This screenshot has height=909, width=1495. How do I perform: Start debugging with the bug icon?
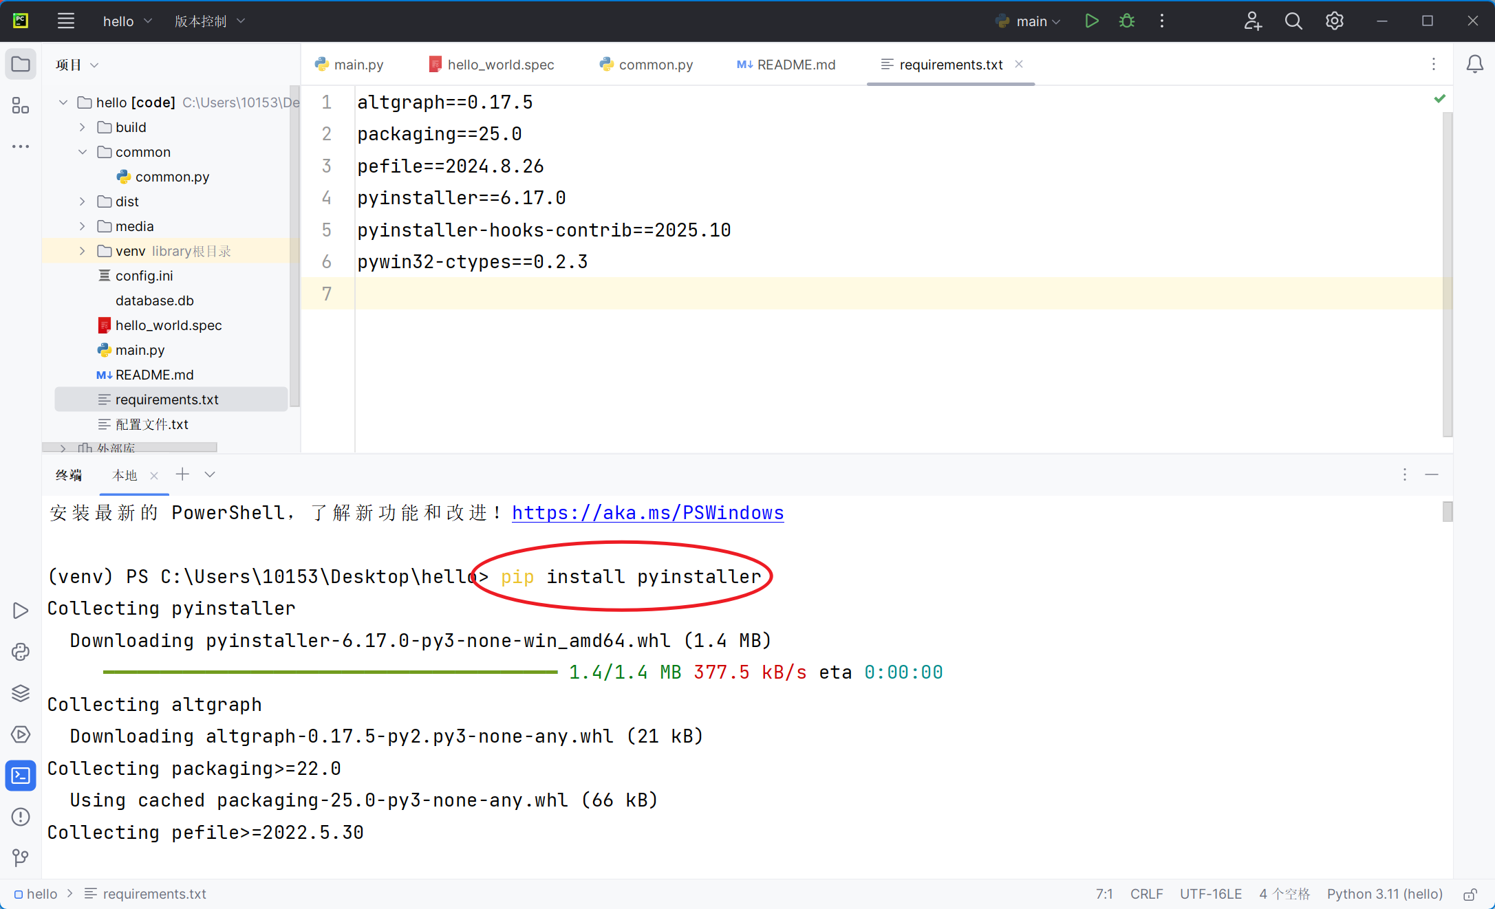click(1126, 21)
